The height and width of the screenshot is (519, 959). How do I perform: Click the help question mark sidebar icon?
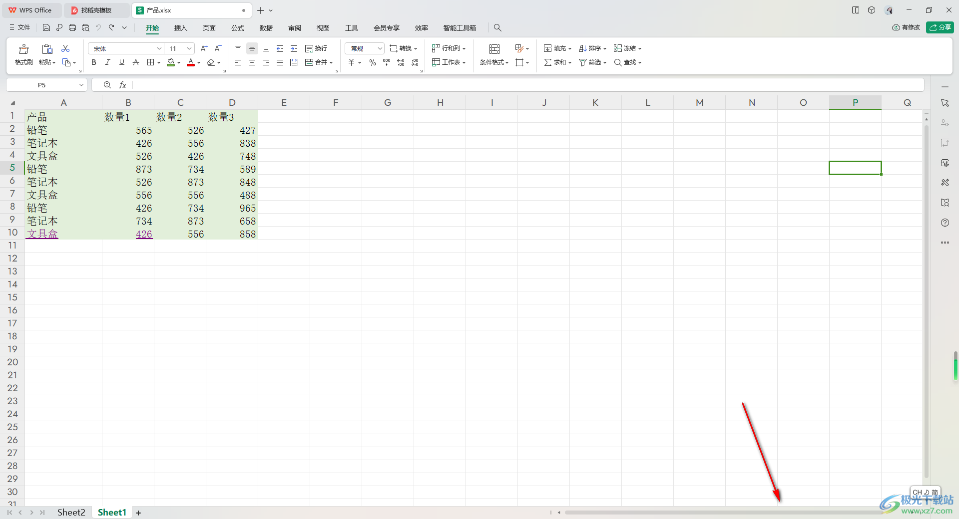click(945, 223)
